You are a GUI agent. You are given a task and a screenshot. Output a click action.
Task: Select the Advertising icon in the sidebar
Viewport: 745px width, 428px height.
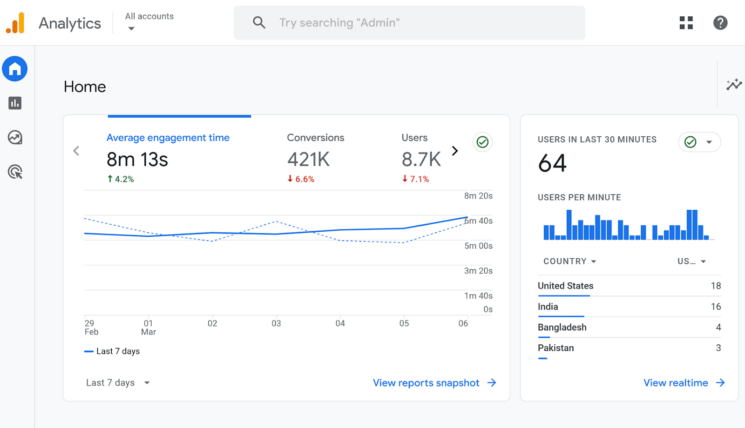pos(14,173)
